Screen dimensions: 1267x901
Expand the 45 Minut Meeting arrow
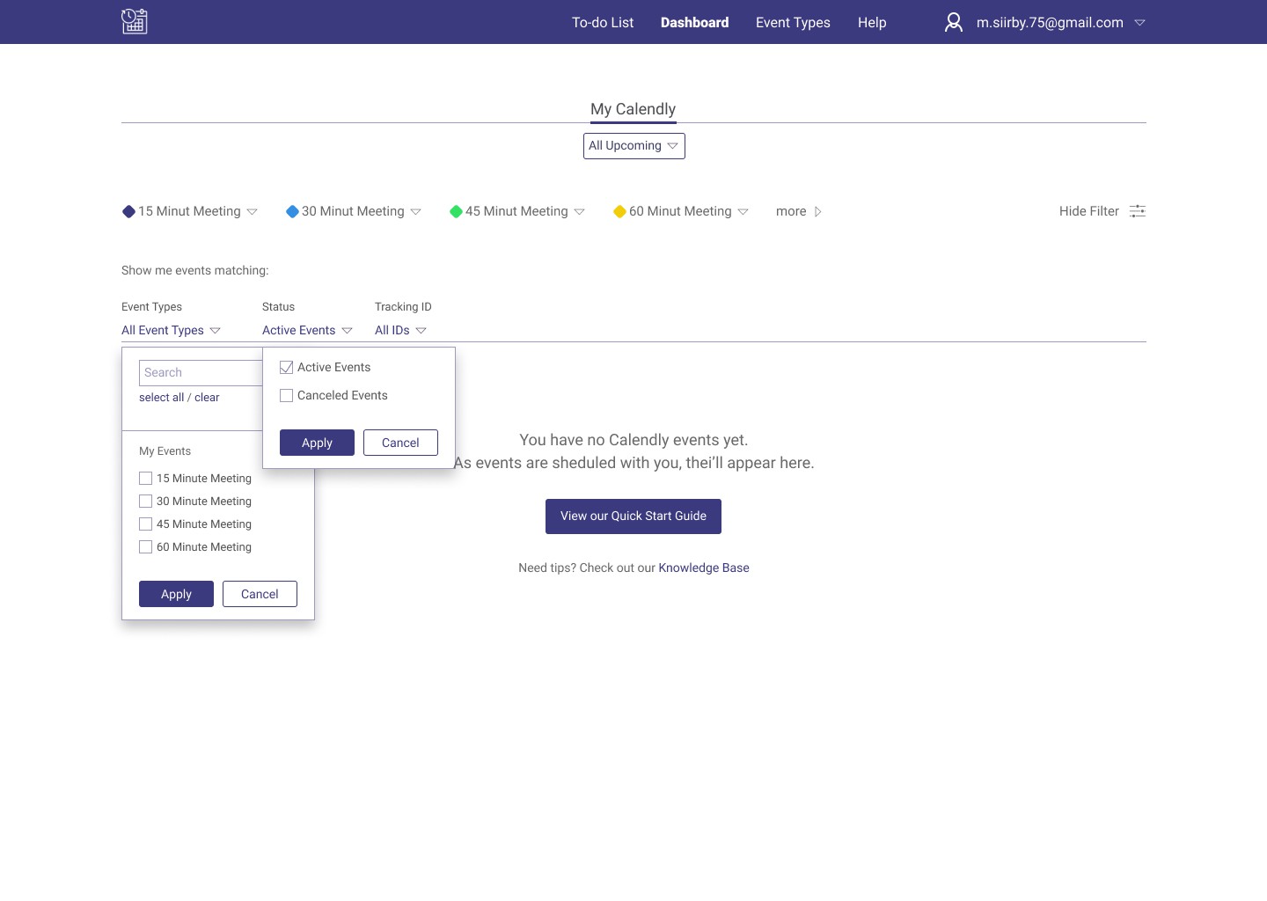579,212
